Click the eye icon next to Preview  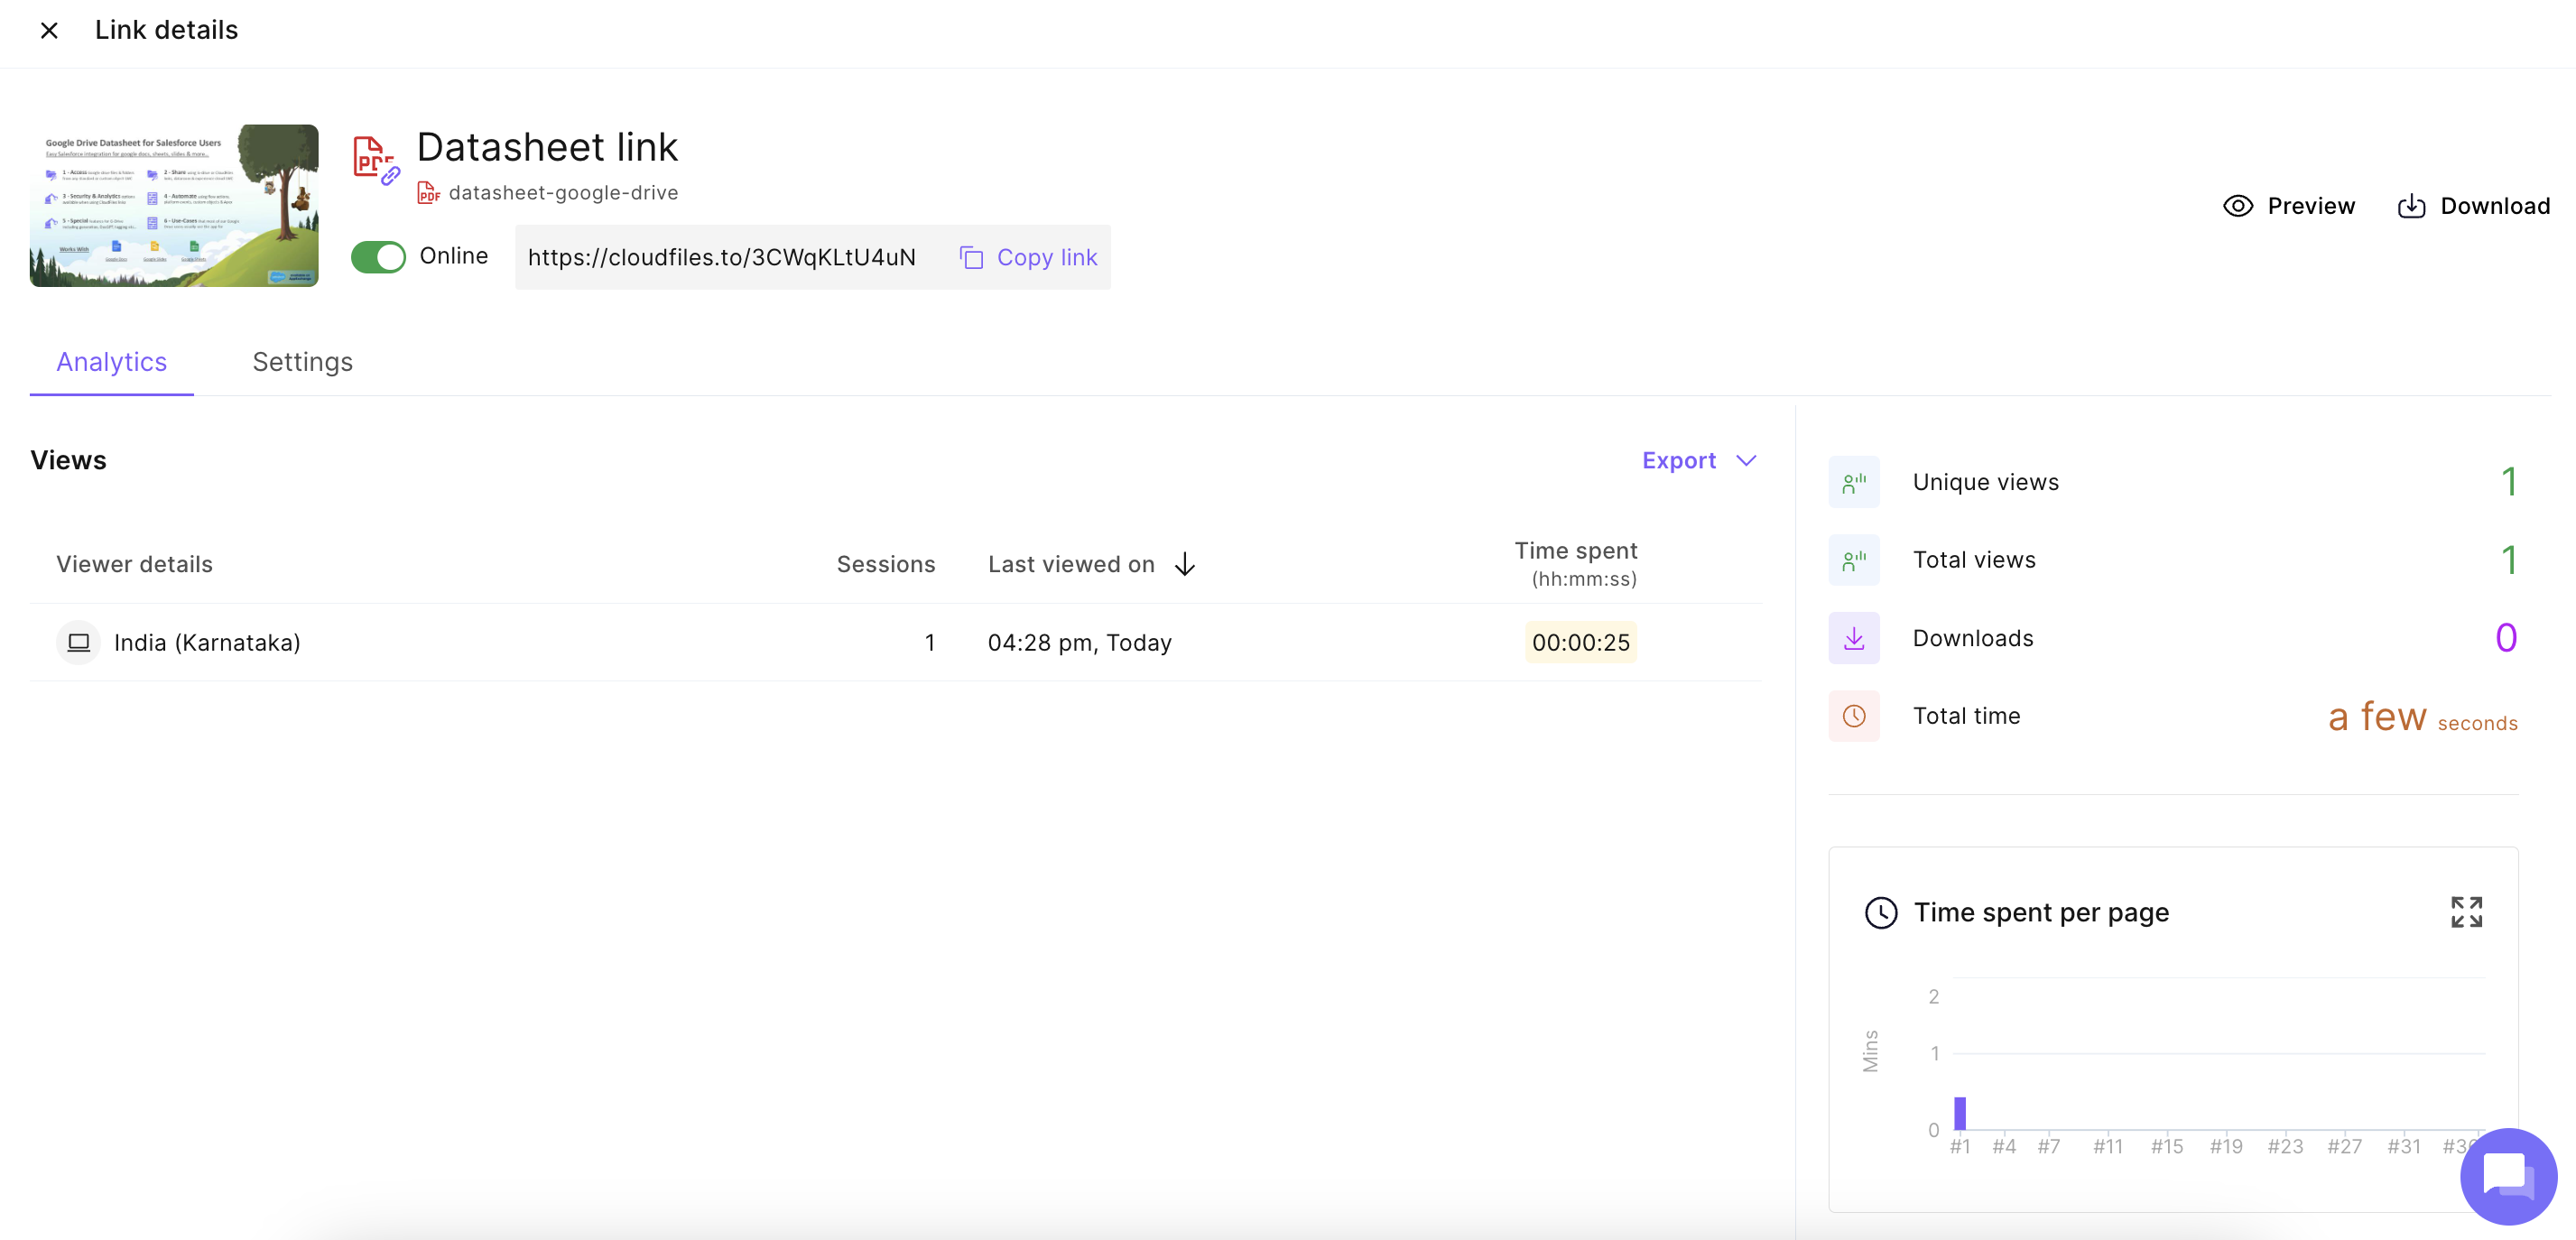pyautogui.click(x=2238, y=205)
